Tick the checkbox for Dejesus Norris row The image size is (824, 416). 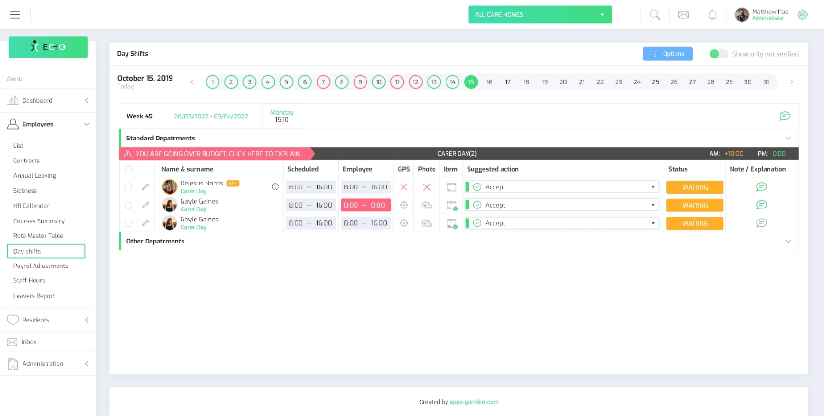coord(128,187)
